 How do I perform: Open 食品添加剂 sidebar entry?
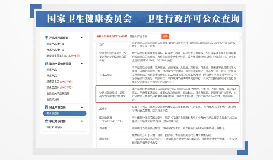pos(53,100)
